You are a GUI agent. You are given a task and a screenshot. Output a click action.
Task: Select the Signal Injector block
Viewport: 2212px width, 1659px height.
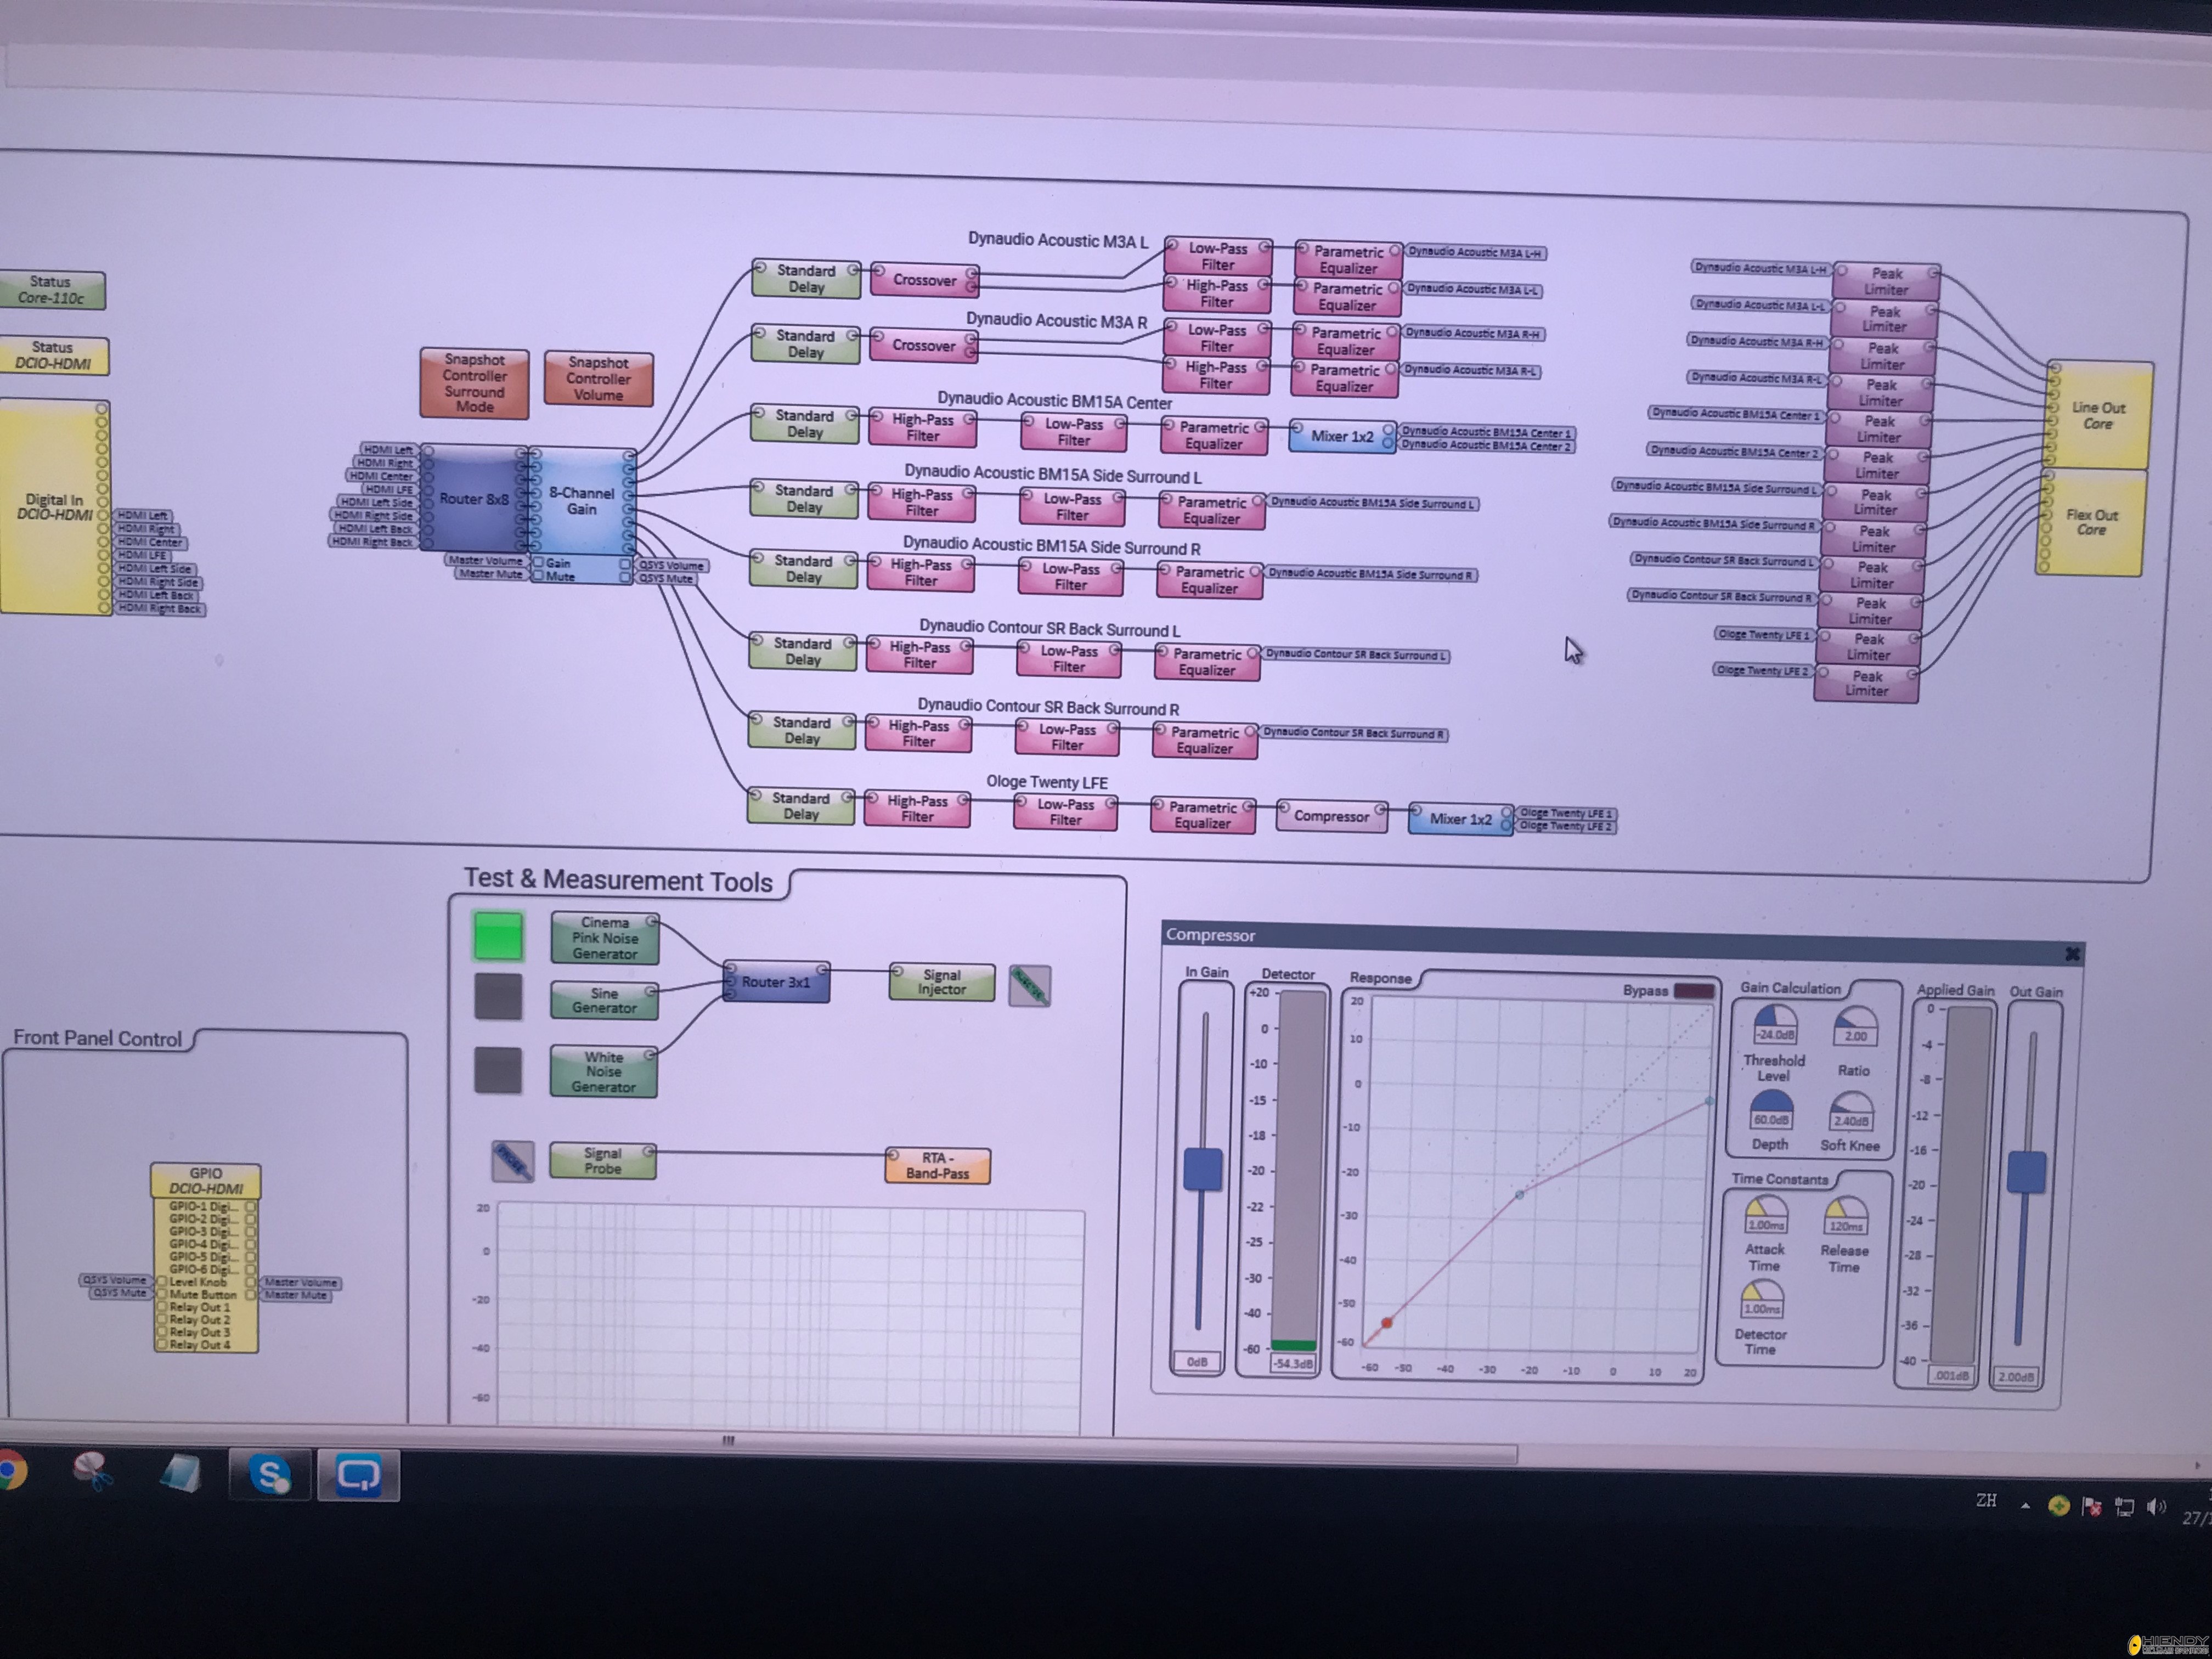tap(942, 982)
